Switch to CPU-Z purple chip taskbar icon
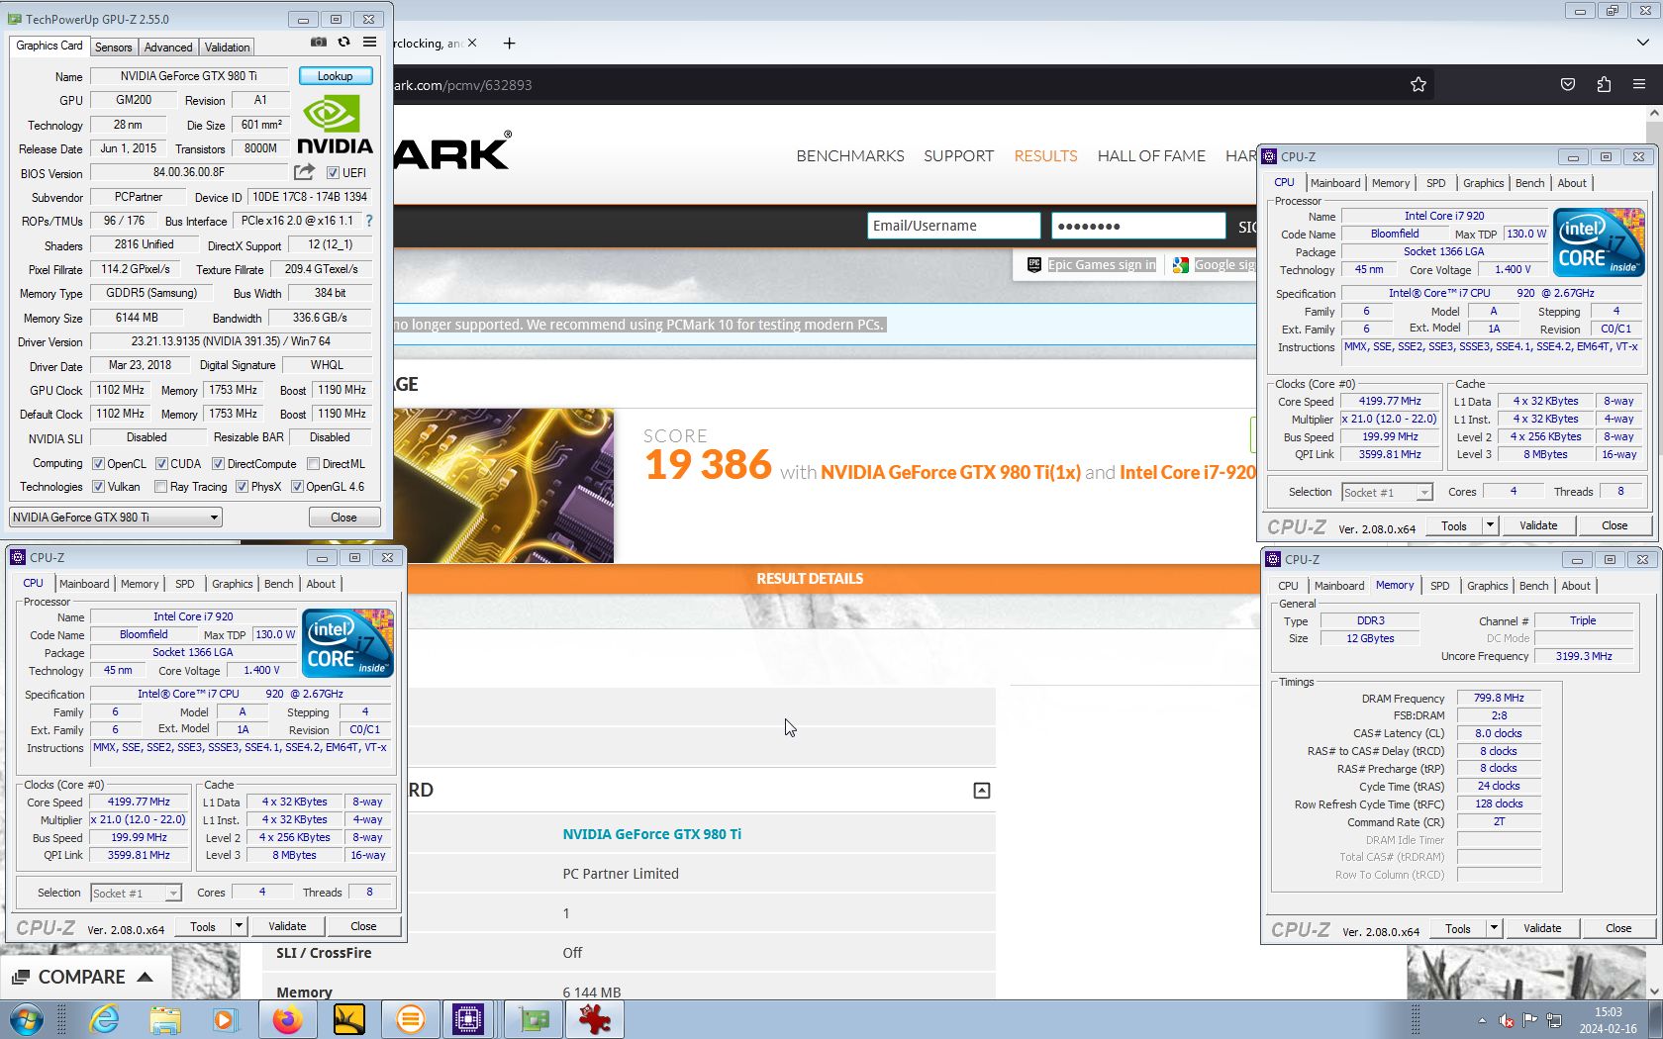Screen dimensions: 1663x1039 [468, 1019]
